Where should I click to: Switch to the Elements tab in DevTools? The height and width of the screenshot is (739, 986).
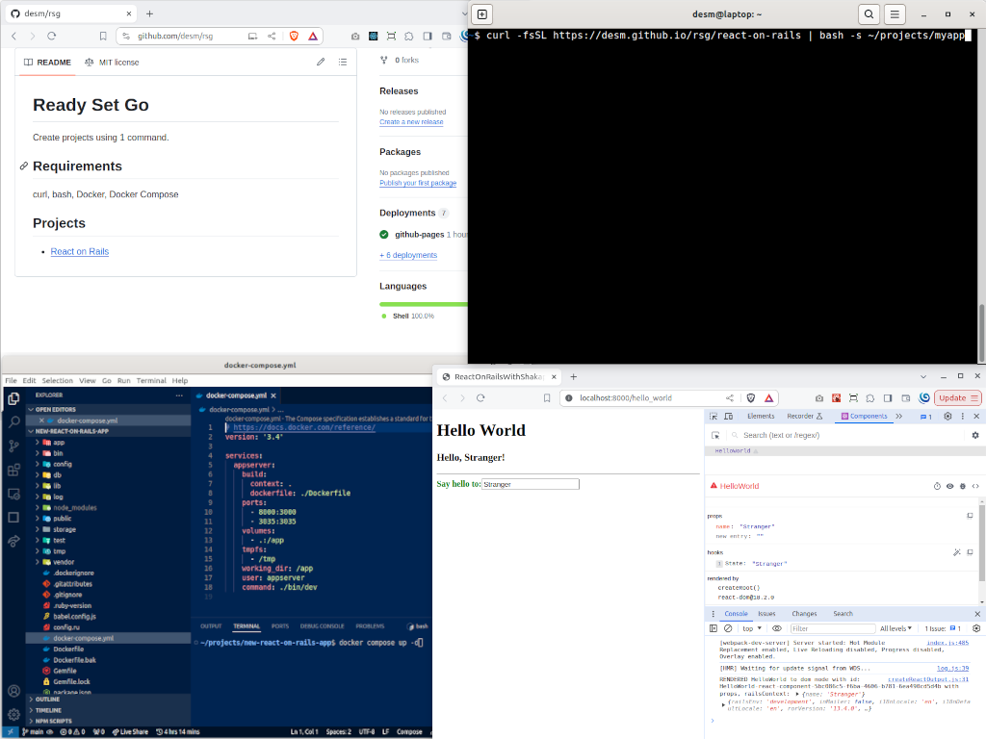(x=761, y=416)
